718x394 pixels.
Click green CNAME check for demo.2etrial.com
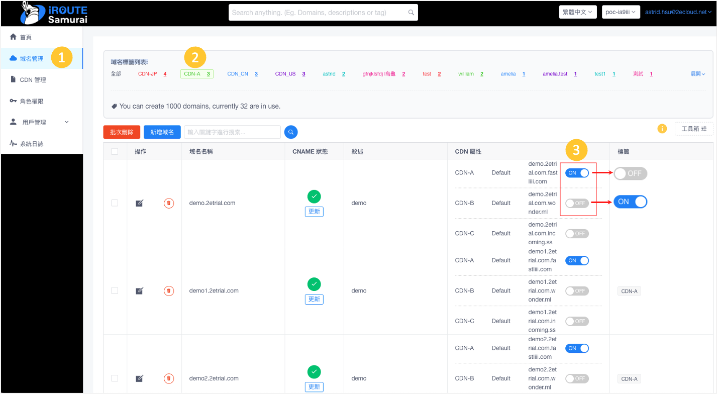[x=314, y=196]
